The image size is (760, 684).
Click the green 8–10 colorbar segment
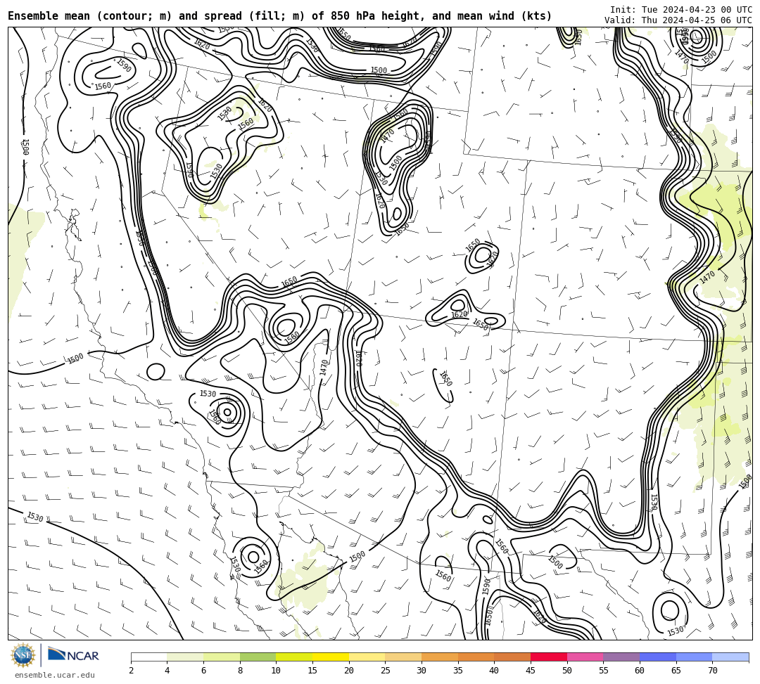tap(258, 657)
